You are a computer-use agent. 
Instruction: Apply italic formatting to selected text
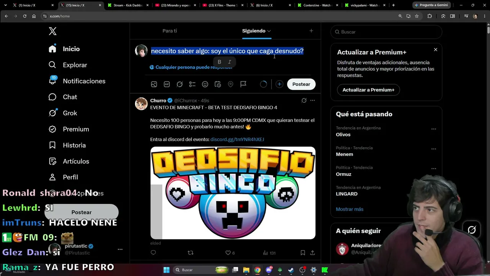tap(230, 62)
